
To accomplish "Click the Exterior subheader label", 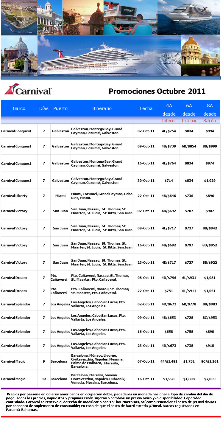I will click(x=189, y=121).
